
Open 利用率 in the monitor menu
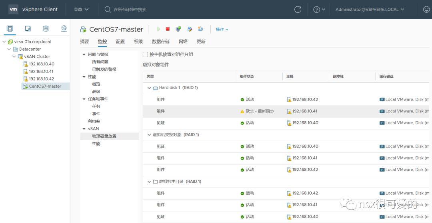pos(94,121)
